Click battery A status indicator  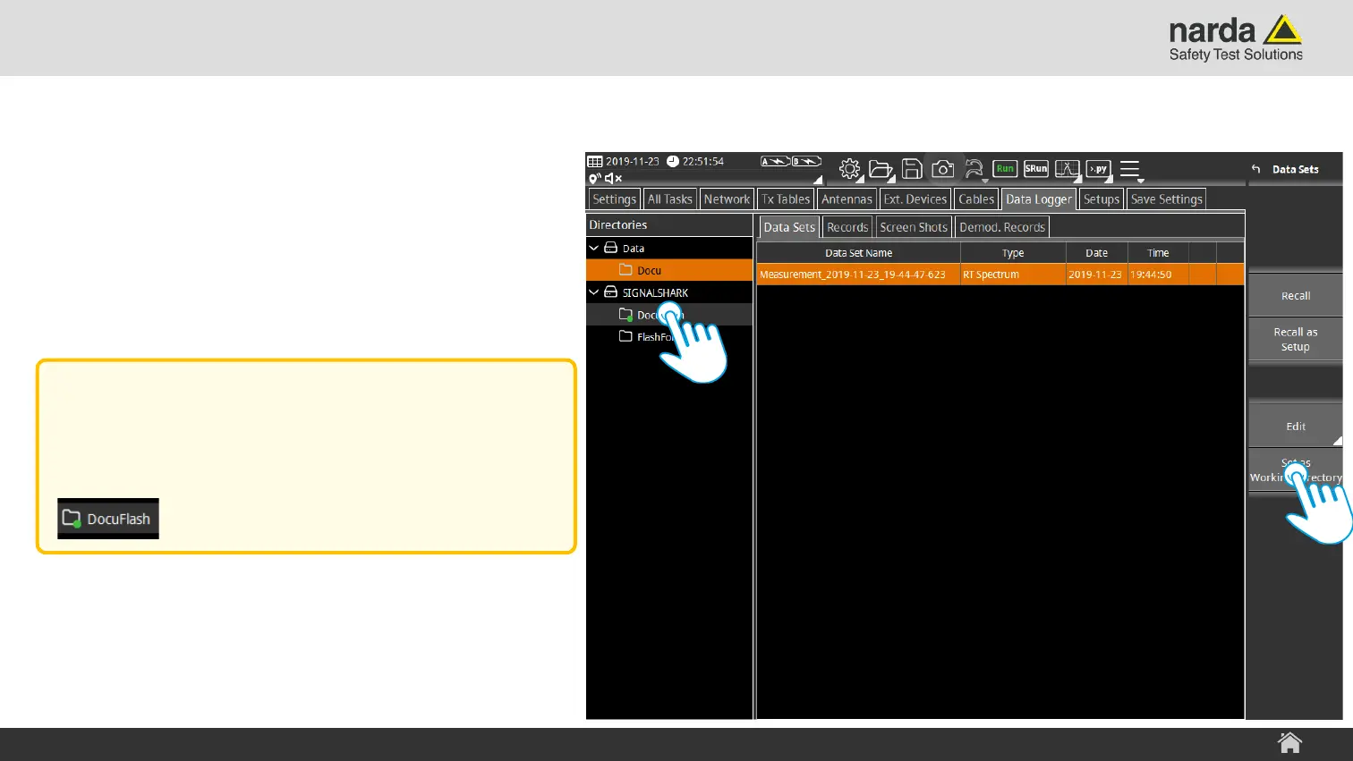(x=775, y=162)
